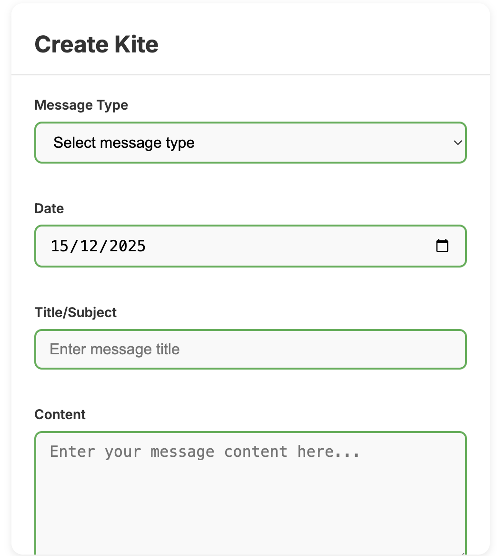Select the year "2025" segment in Date field
497x556 pixels.
click(x=127, y=246)
